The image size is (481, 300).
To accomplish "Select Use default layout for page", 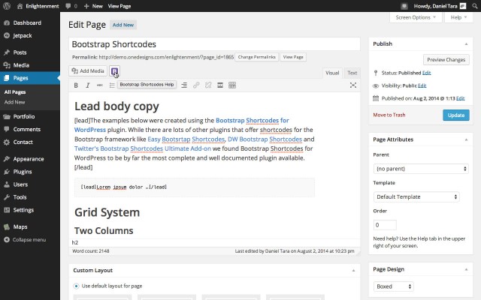I will pos(76,286).
